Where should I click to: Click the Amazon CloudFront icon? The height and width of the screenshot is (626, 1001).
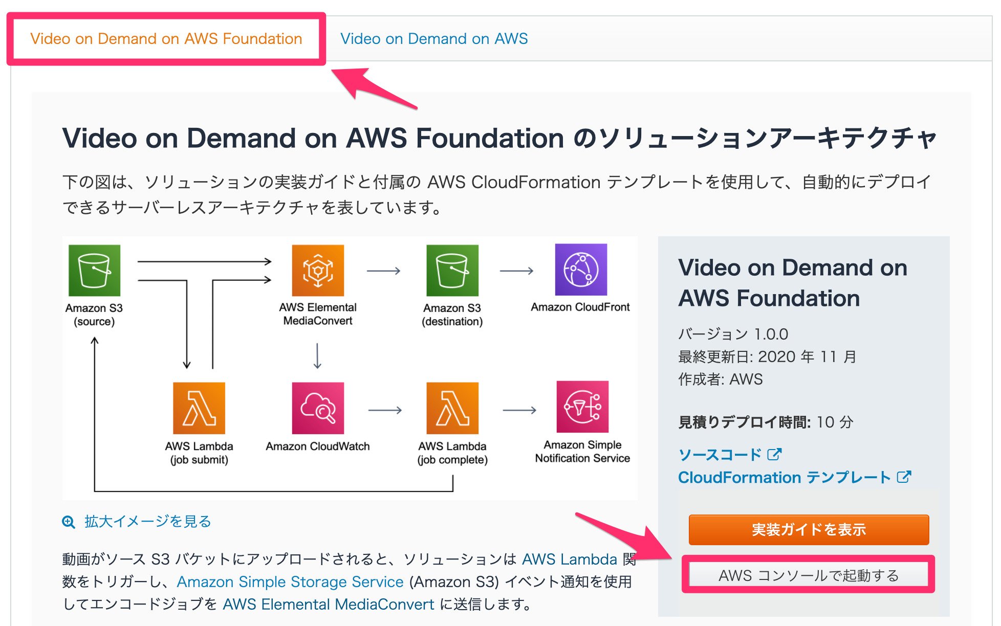tap(581, 270)
